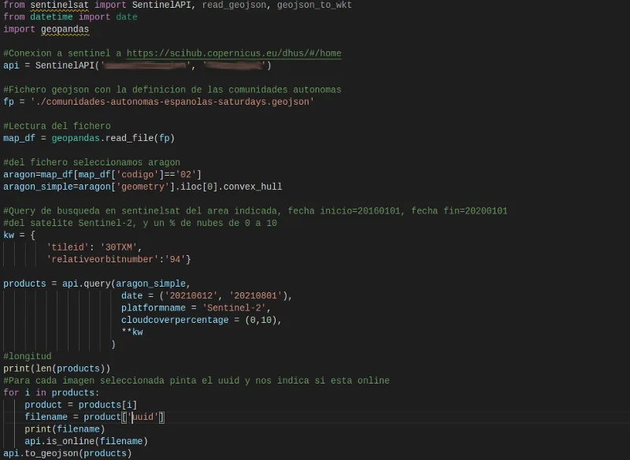Click 'datetime' in the second import line
The width and height of the screenshot is (630, 460).
(51, 17)
